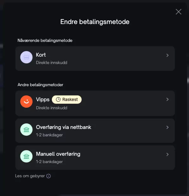The height and width of the screenshot is (196, 189).
Task: Close the Endre betalingsmetode dialog
Action: (x=178, y=12)
